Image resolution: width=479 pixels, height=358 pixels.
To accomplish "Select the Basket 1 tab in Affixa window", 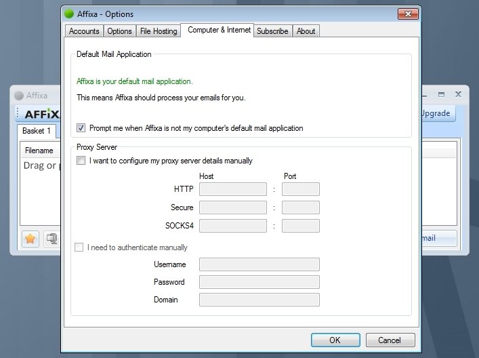I will pyautogui.click(x=37, y=131).
